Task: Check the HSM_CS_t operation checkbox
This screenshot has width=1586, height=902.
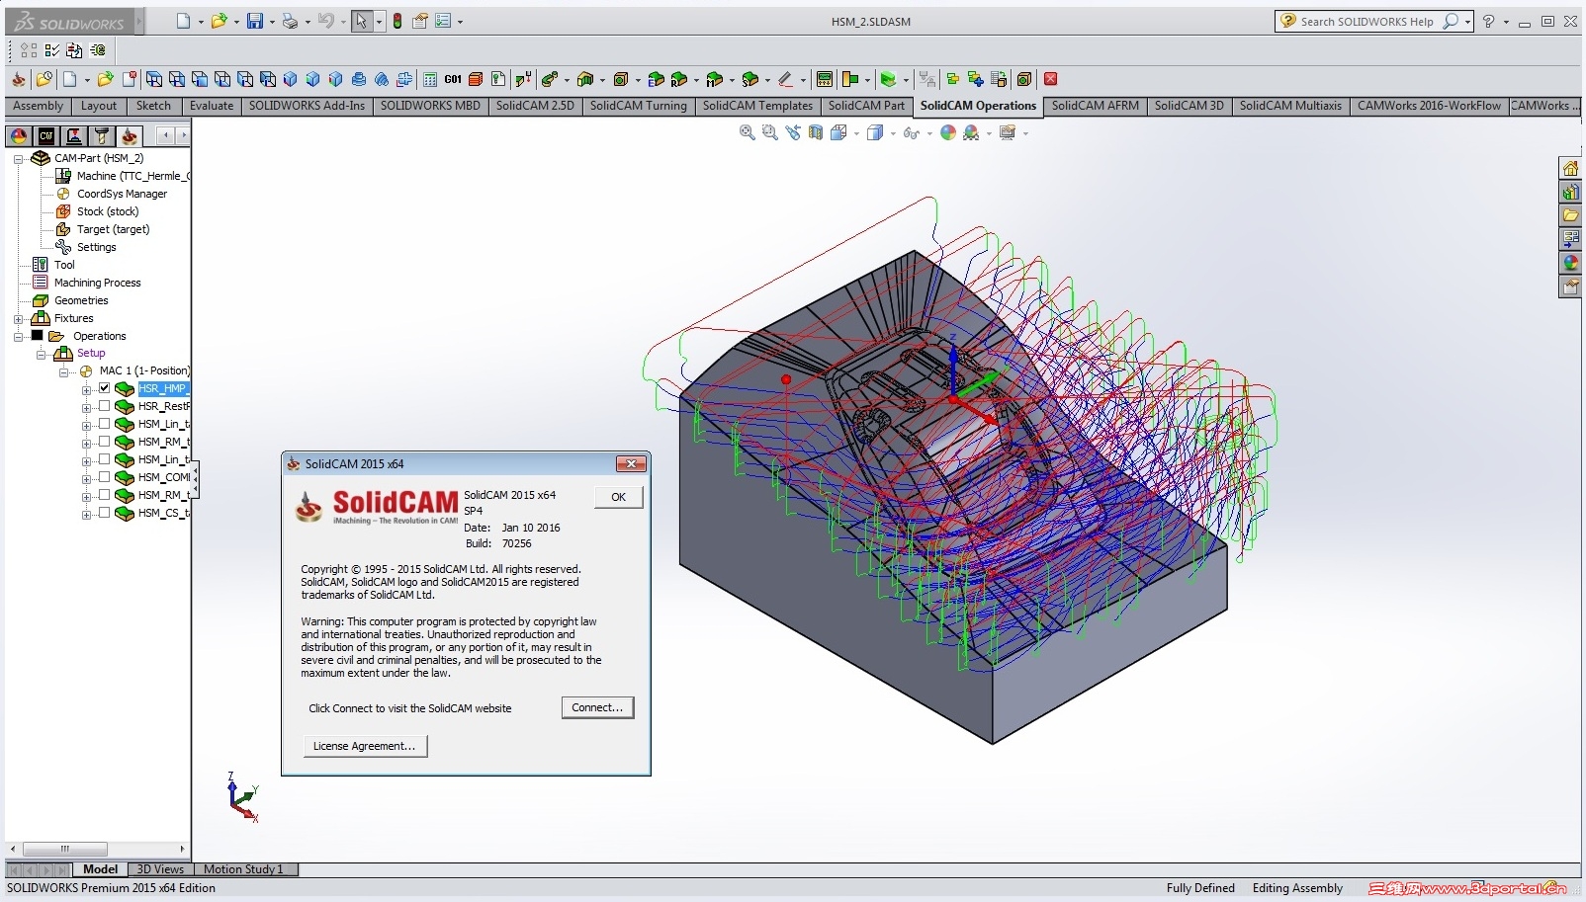Action: (x=104, y=513)
